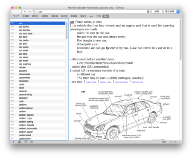Click the magnifier icon in search field
The height and width of the screenshot is (158, 192).
36,12
